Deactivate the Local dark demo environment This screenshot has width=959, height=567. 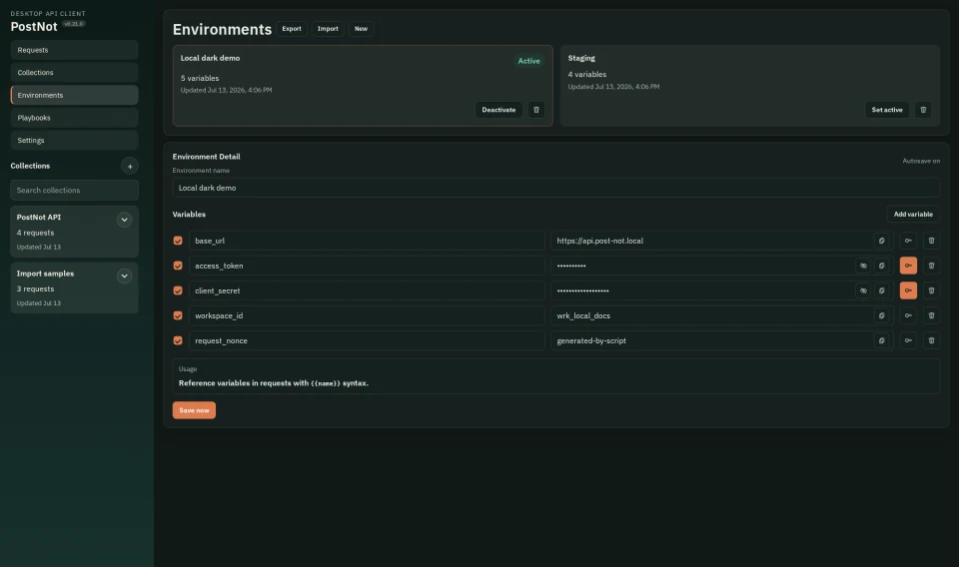point(498,110)
